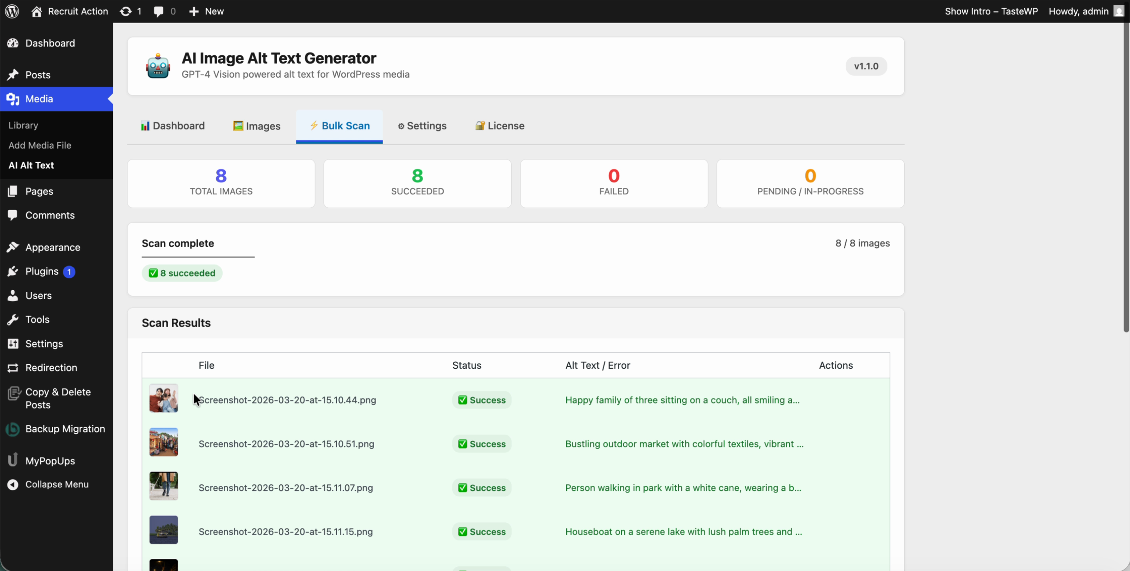This screenshot has height=571, width=1130.
Task: Click the comments bubble icon in admin bar
Action: pos(158,11)
